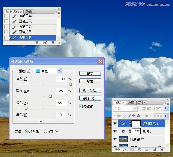Screen dimensions: 173x157
Task: Lock image pixels brush icon
Action: (x=129, y=116)
